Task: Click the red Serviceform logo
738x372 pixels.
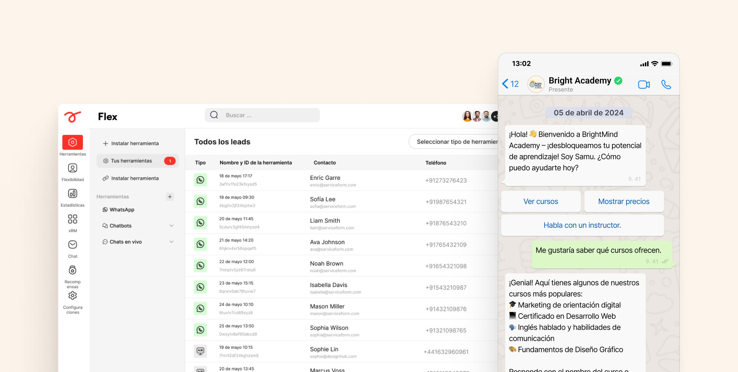Action: tap(73, 117)
